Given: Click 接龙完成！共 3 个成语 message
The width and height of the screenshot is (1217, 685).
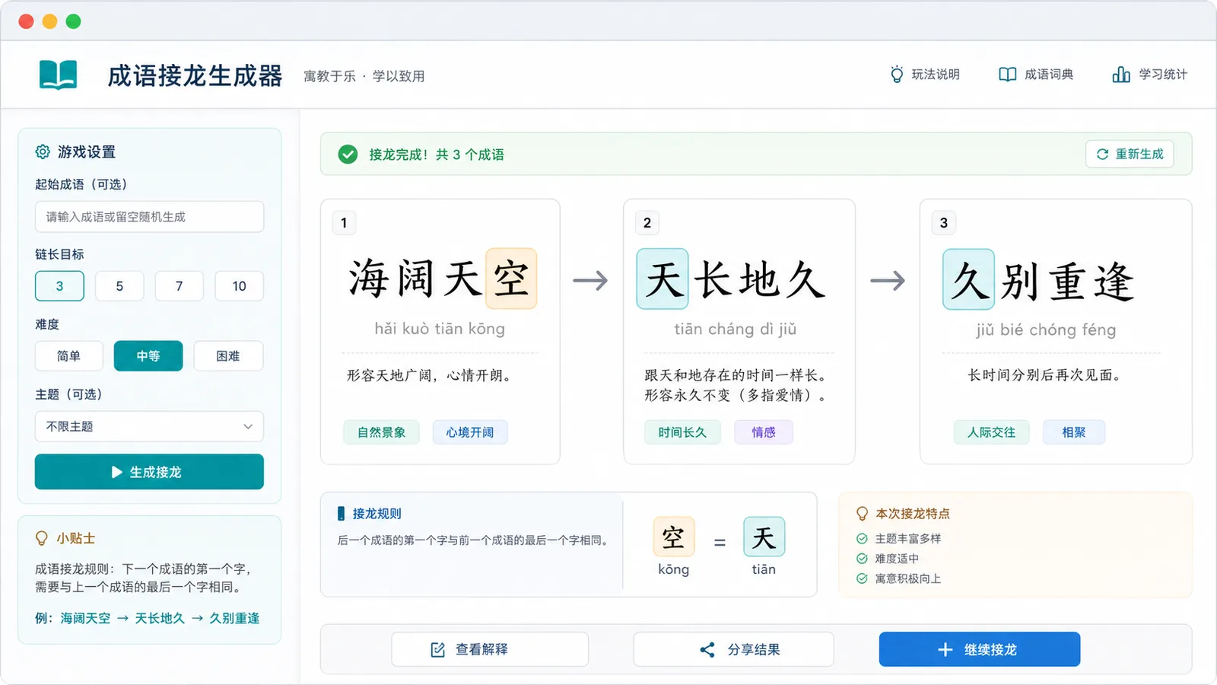Looking at the screenshot, I should [x=437, y=155].
